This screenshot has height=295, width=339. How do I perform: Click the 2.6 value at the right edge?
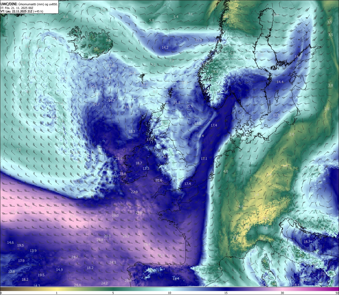pos(327,109)
